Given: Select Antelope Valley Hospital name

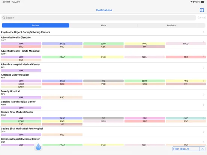Looking at the screenshot, I should 15,75.
